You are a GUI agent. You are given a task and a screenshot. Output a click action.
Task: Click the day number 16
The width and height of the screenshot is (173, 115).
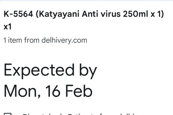pyautogui.click(x=52, y=91)
